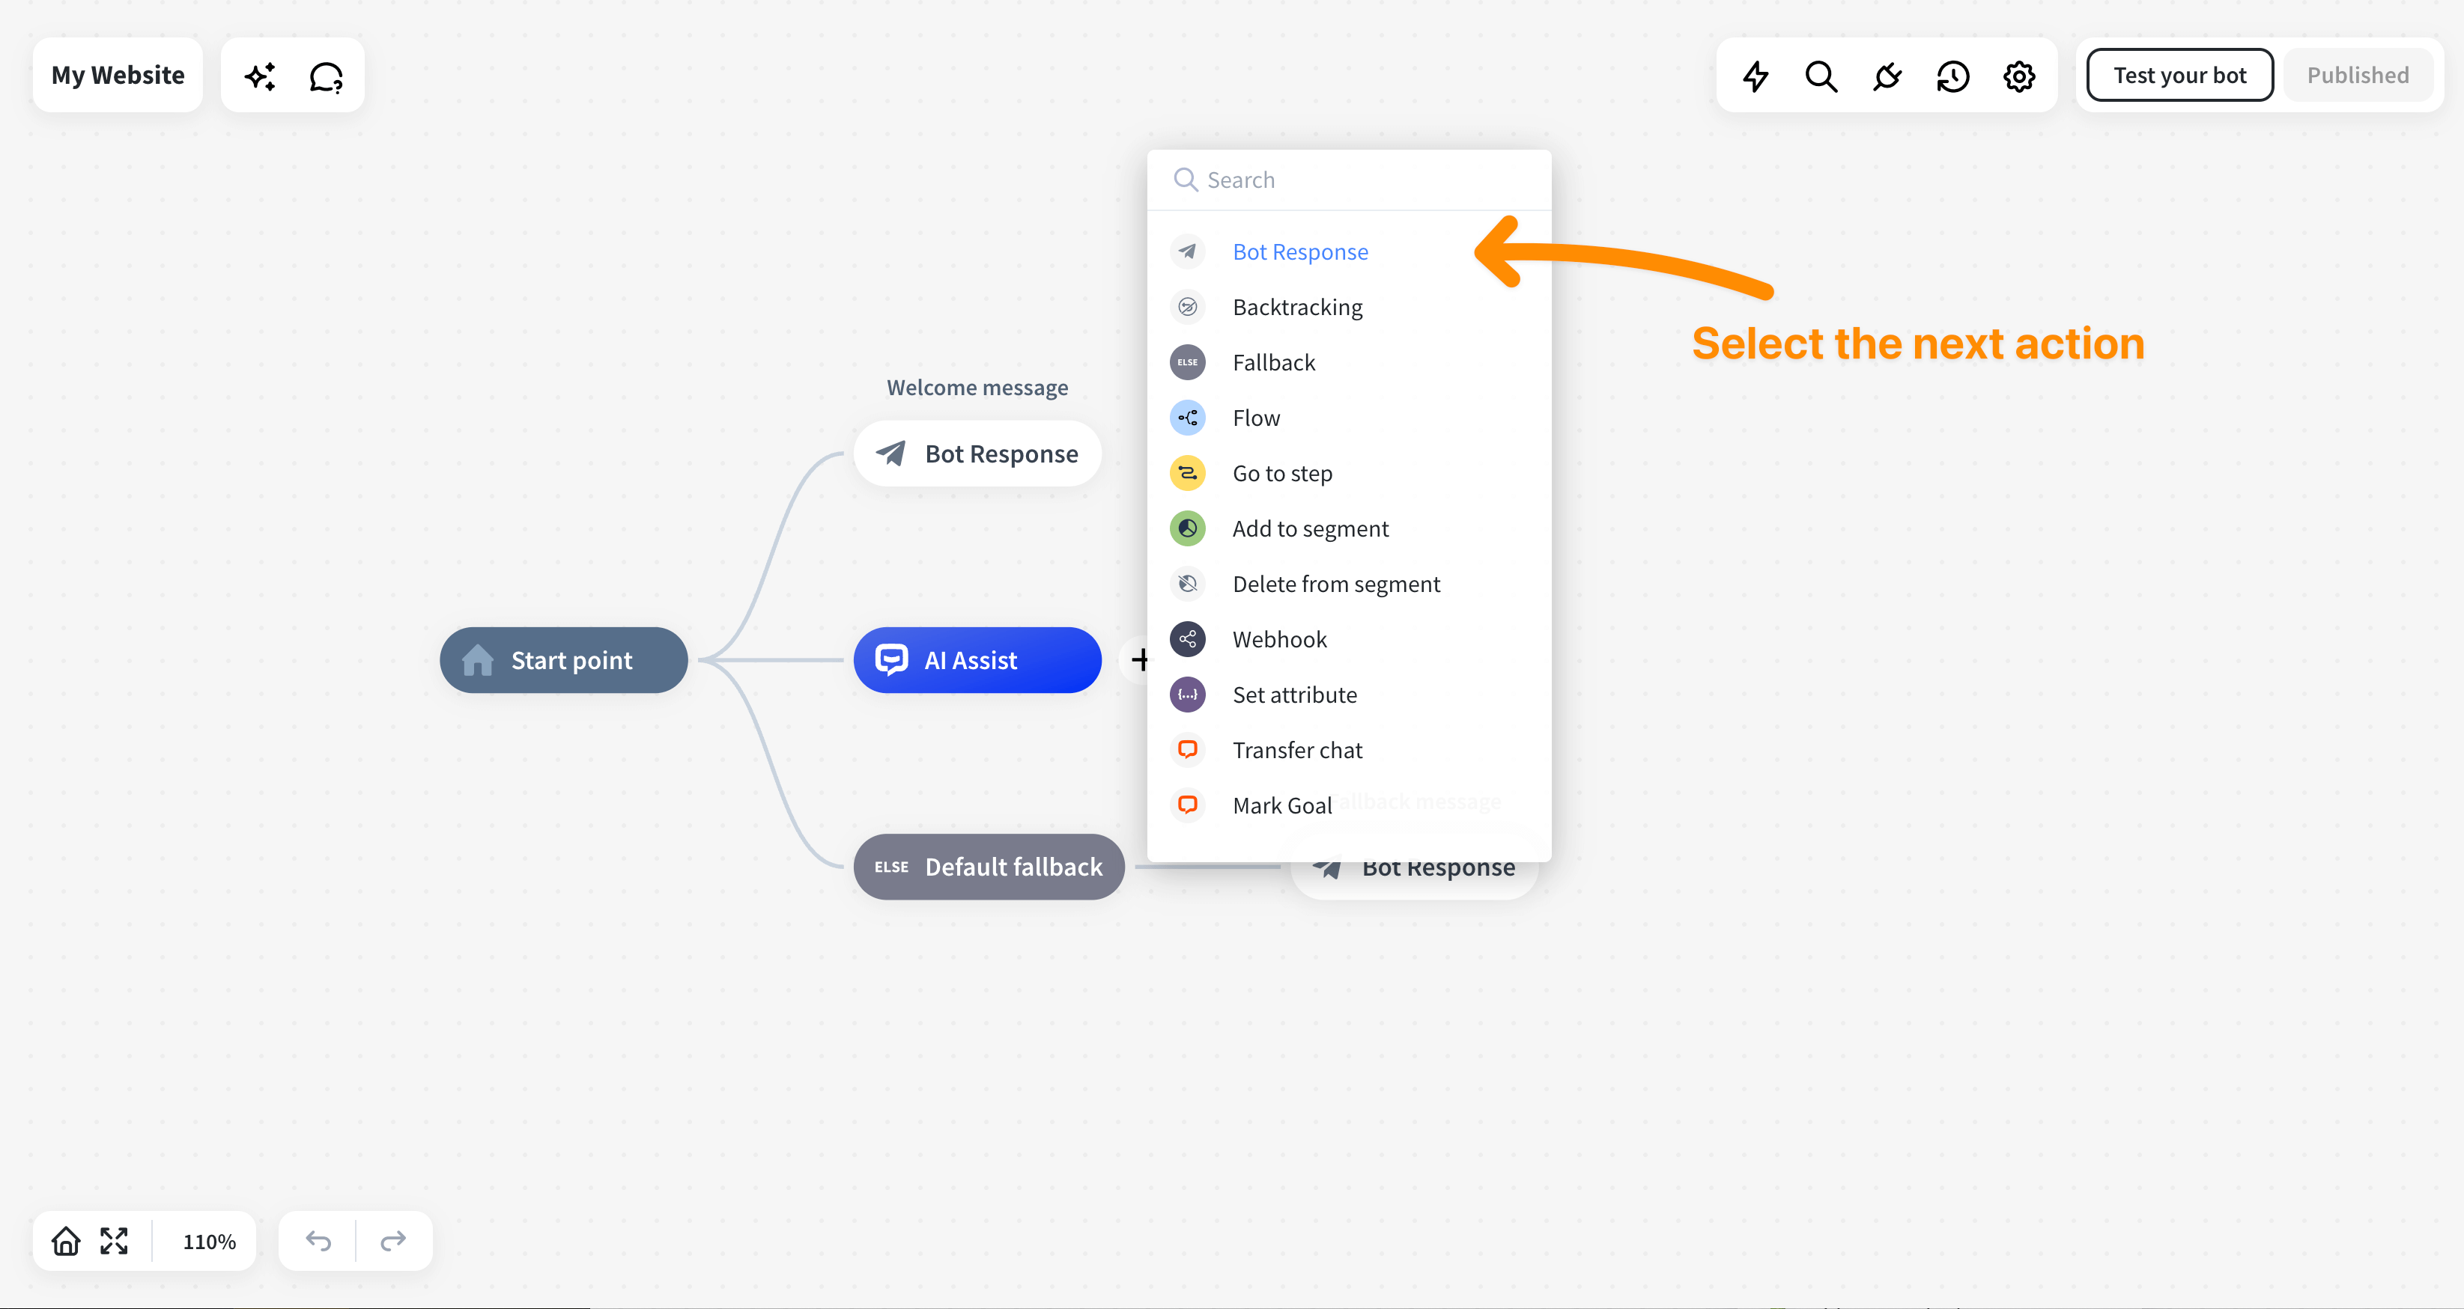
Task: Click the ELSE Fallback icon in the list
Action: tap(1187, 362)
